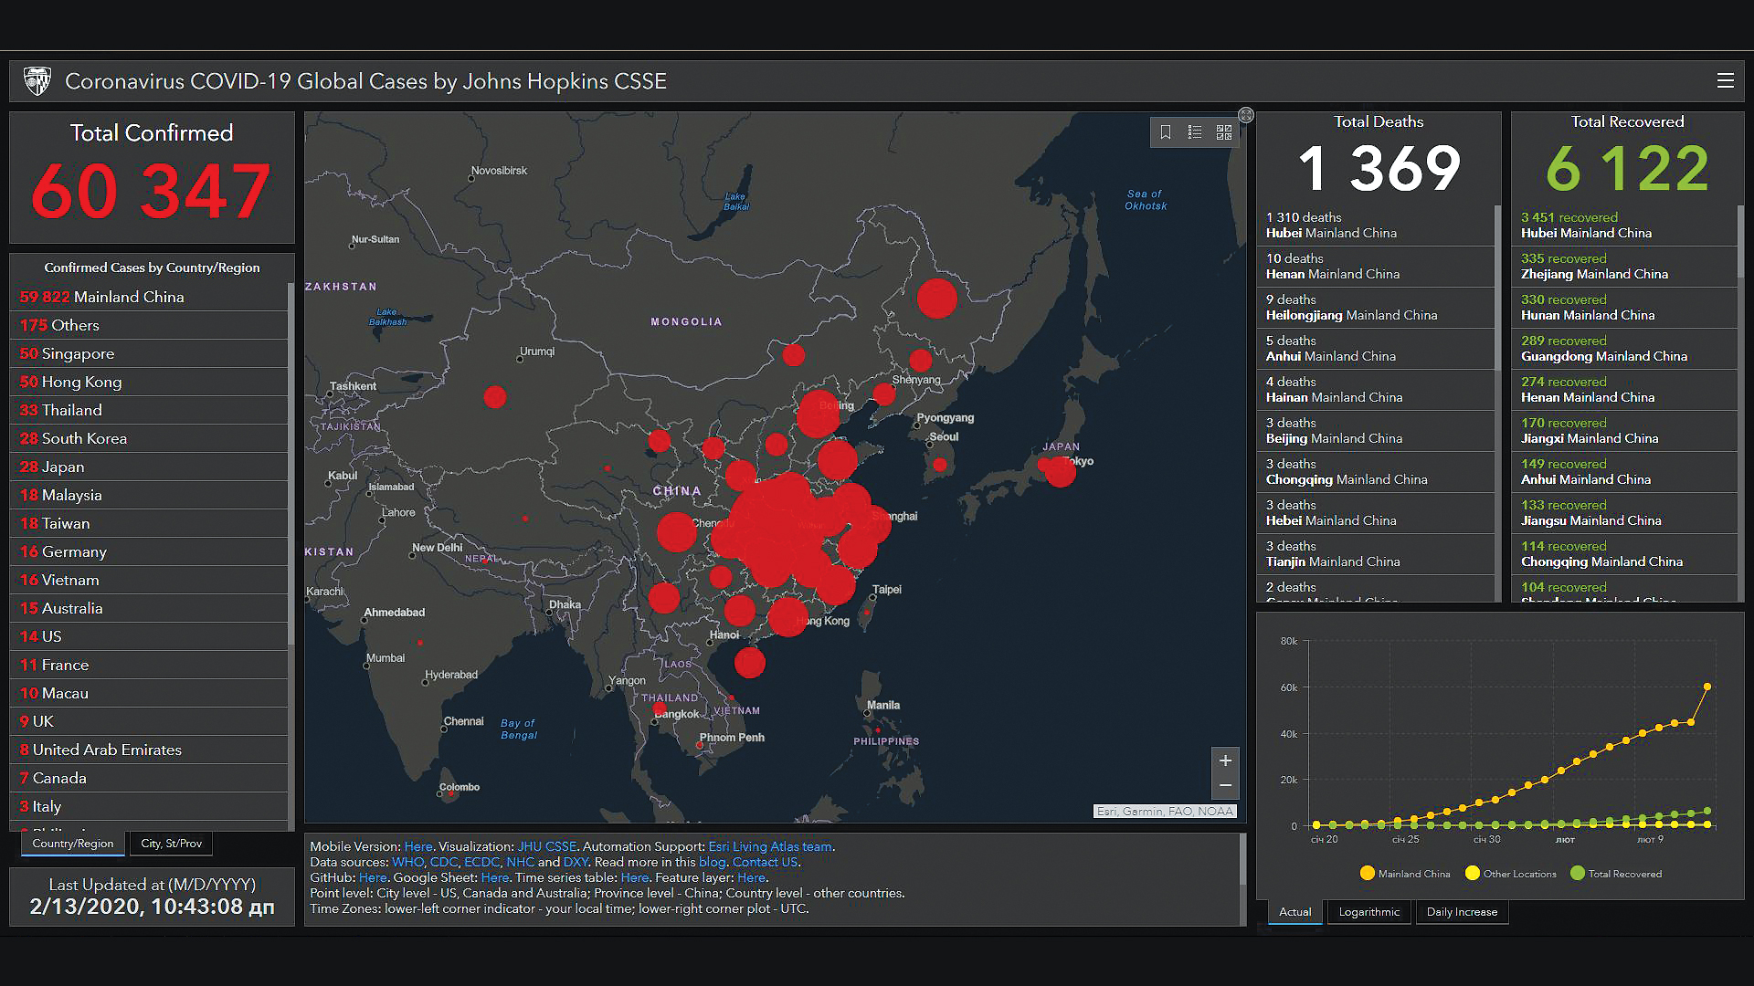
Task: Zoom in on the map
Action: [x=1225, y=760]
